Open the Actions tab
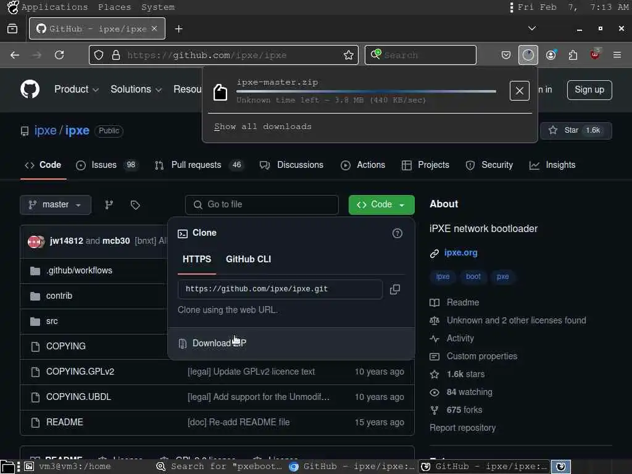The width and height of the screenshot is (632, 474). (x=363, y=165)
